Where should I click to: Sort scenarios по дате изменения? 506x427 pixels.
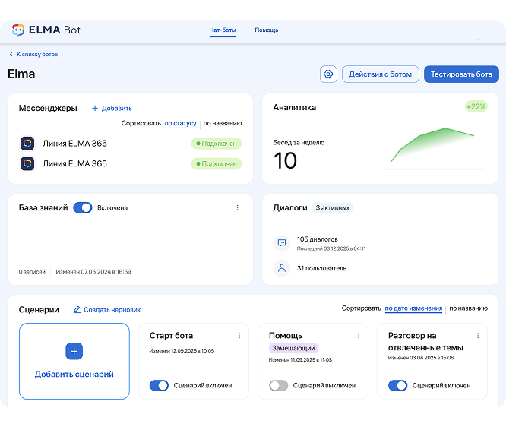coord(413,308)
